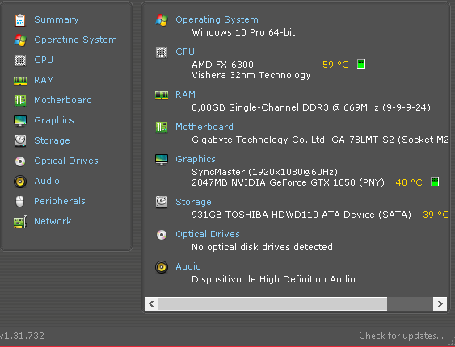
Task: Click the RAM stick icon in sidebar
Action: coord(20,80)
